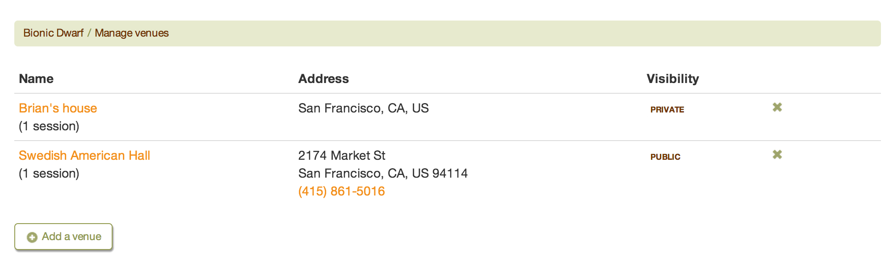889x266 pixels.
Task: Click the breadcrumb slash separator
Action: point(89,33)
